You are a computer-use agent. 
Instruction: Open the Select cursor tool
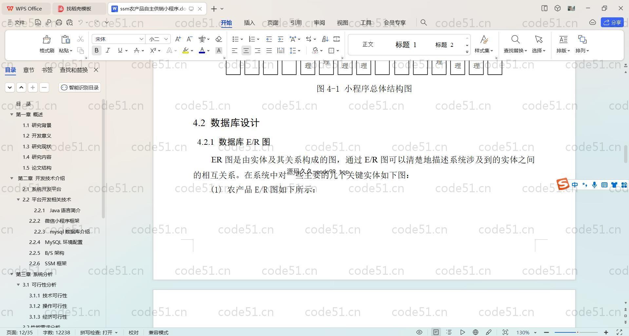[539, 40]
